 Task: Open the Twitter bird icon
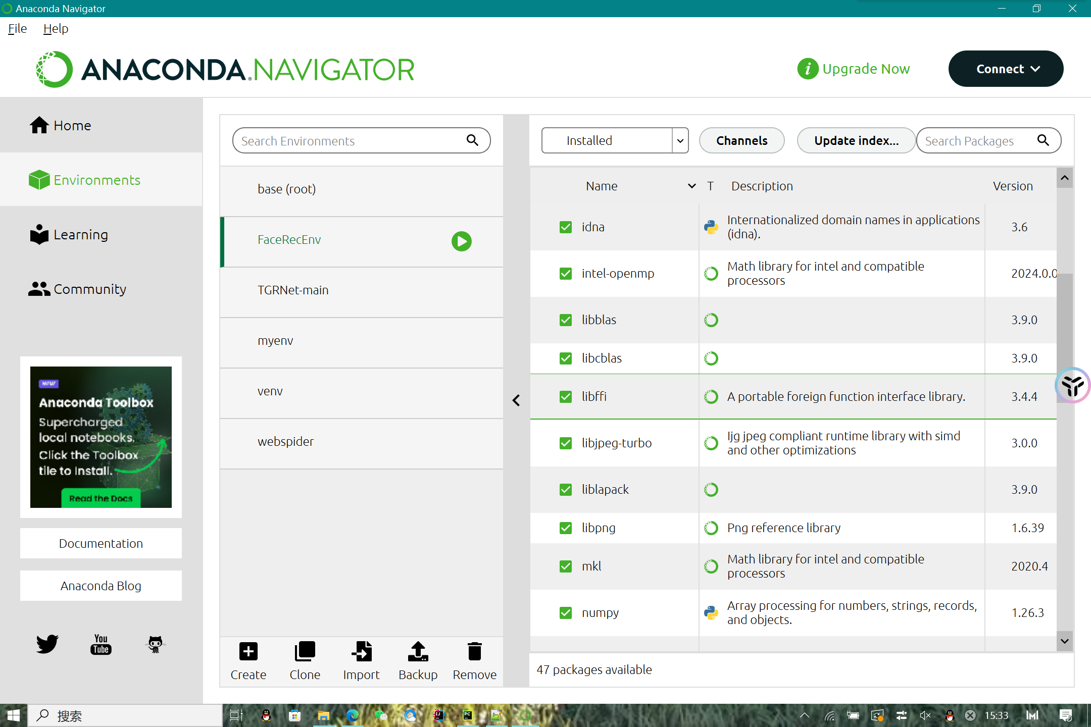(47, 644)
